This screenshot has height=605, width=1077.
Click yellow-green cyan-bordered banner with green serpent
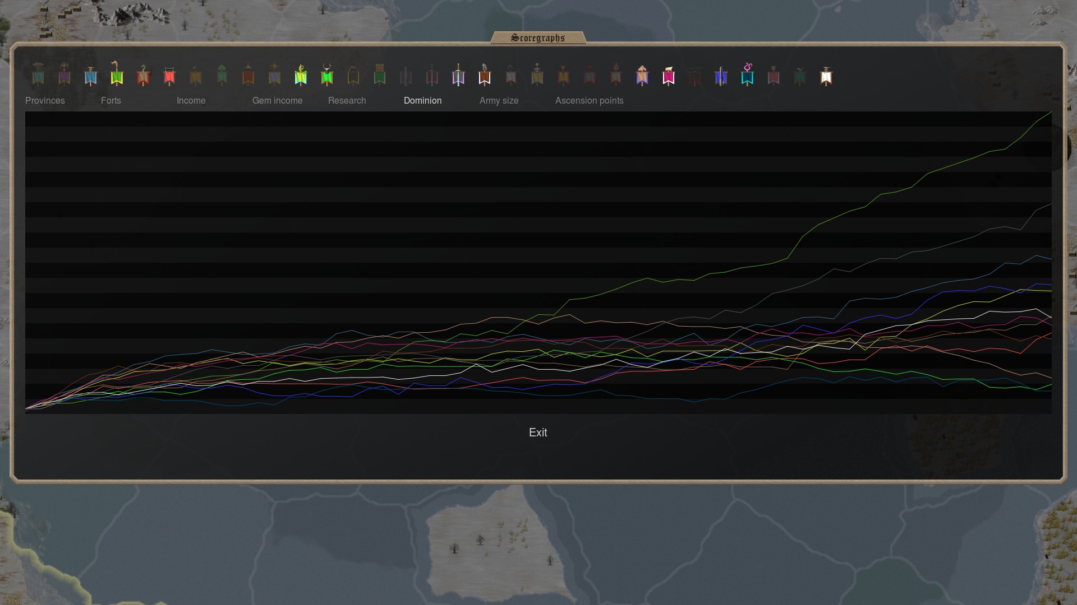coord(301,75)
